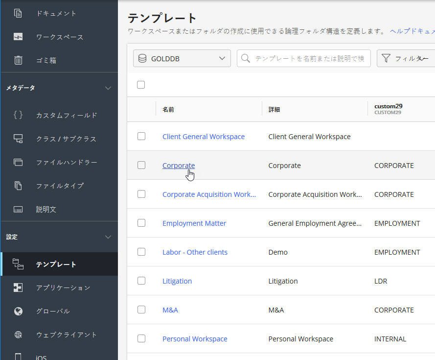Check the Litigation row checkbox
The width and height of the screenshot is (435, 360).
tap(141, 281)
